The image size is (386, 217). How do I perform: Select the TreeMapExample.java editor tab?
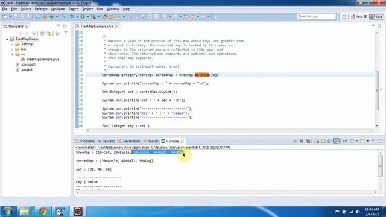pos(96,26)
